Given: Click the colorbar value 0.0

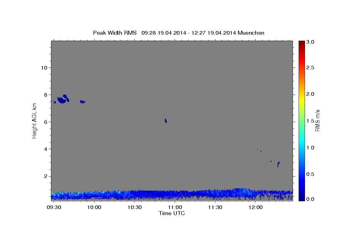Looking at the screenshot, I should point(310,199).
